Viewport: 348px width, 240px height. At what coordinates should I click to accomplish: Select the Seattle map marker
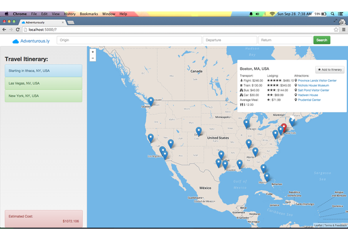[x=151, y=102]
